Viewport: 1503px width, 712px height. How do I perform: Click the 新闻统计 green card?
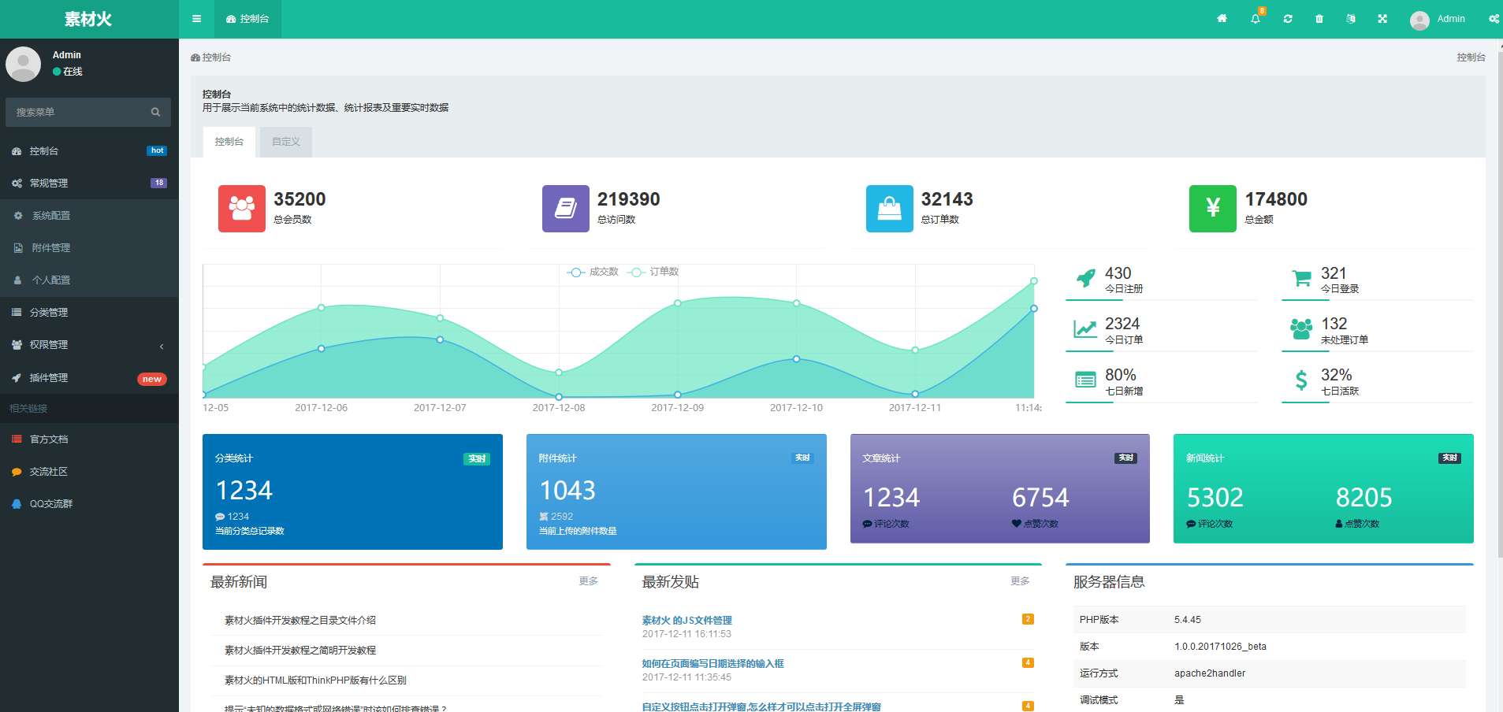pos(1323,488)
